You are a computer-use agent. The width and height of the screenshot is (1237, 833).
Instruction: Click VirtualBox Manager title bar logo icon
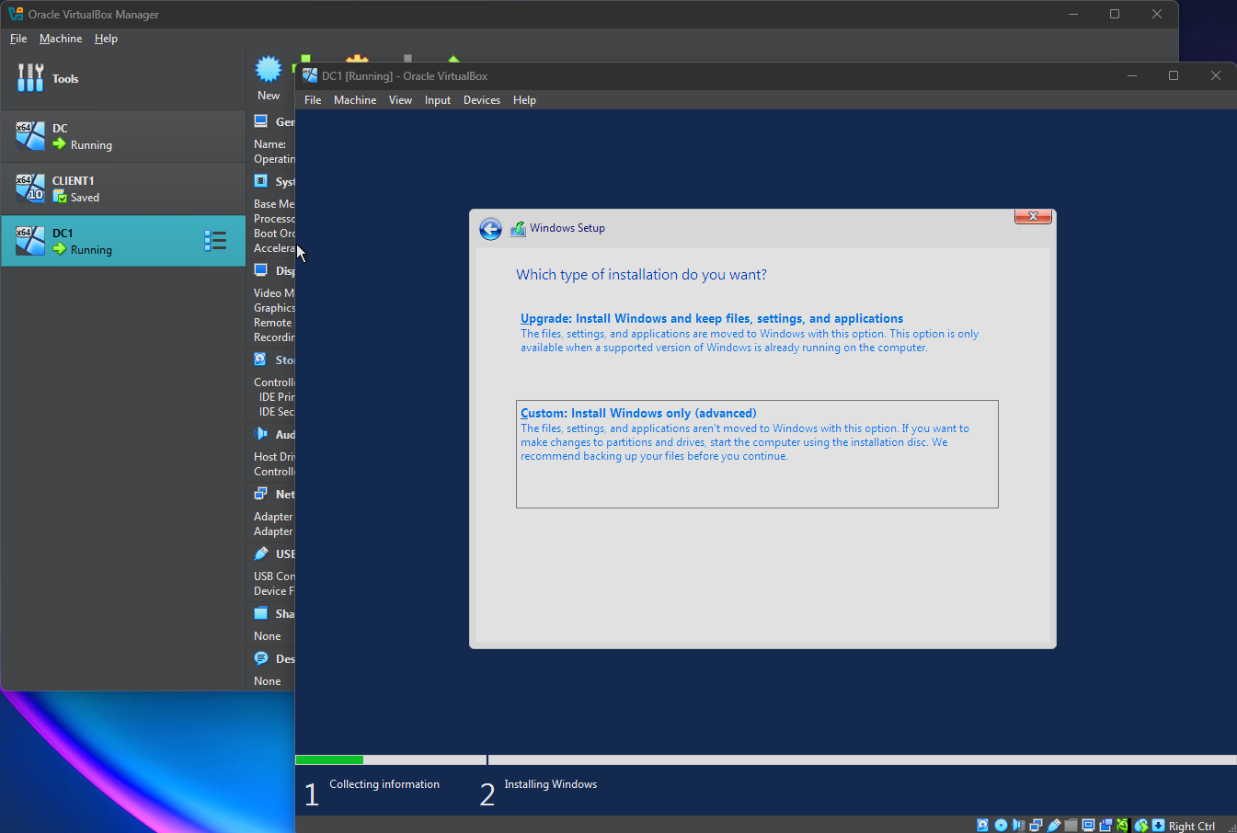(16, 14)
